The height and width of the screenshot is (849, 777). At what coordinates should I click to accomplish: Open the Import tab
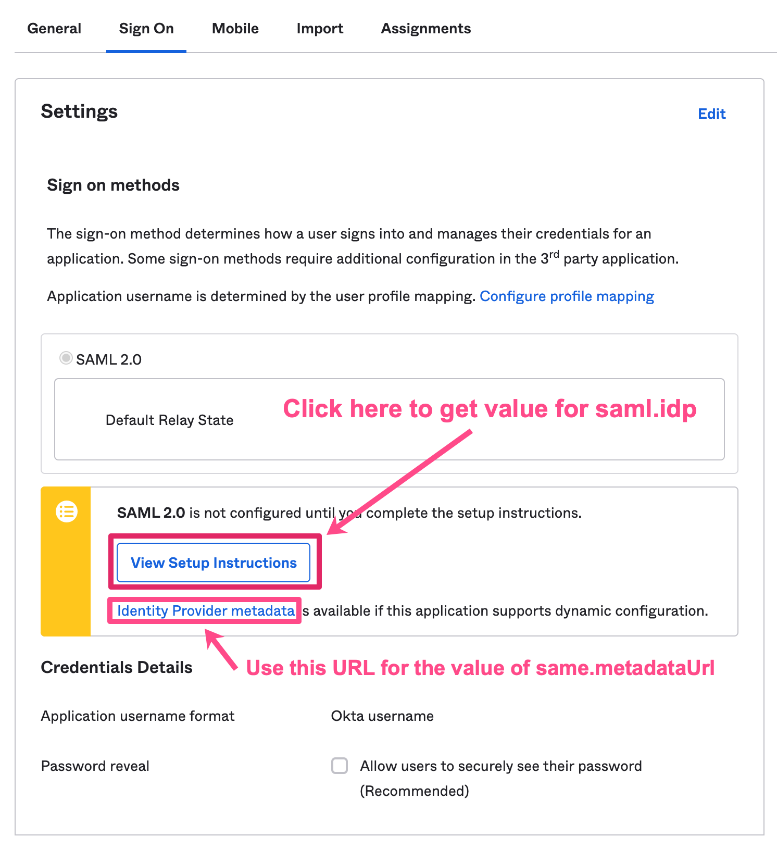(x=320, y=29)
